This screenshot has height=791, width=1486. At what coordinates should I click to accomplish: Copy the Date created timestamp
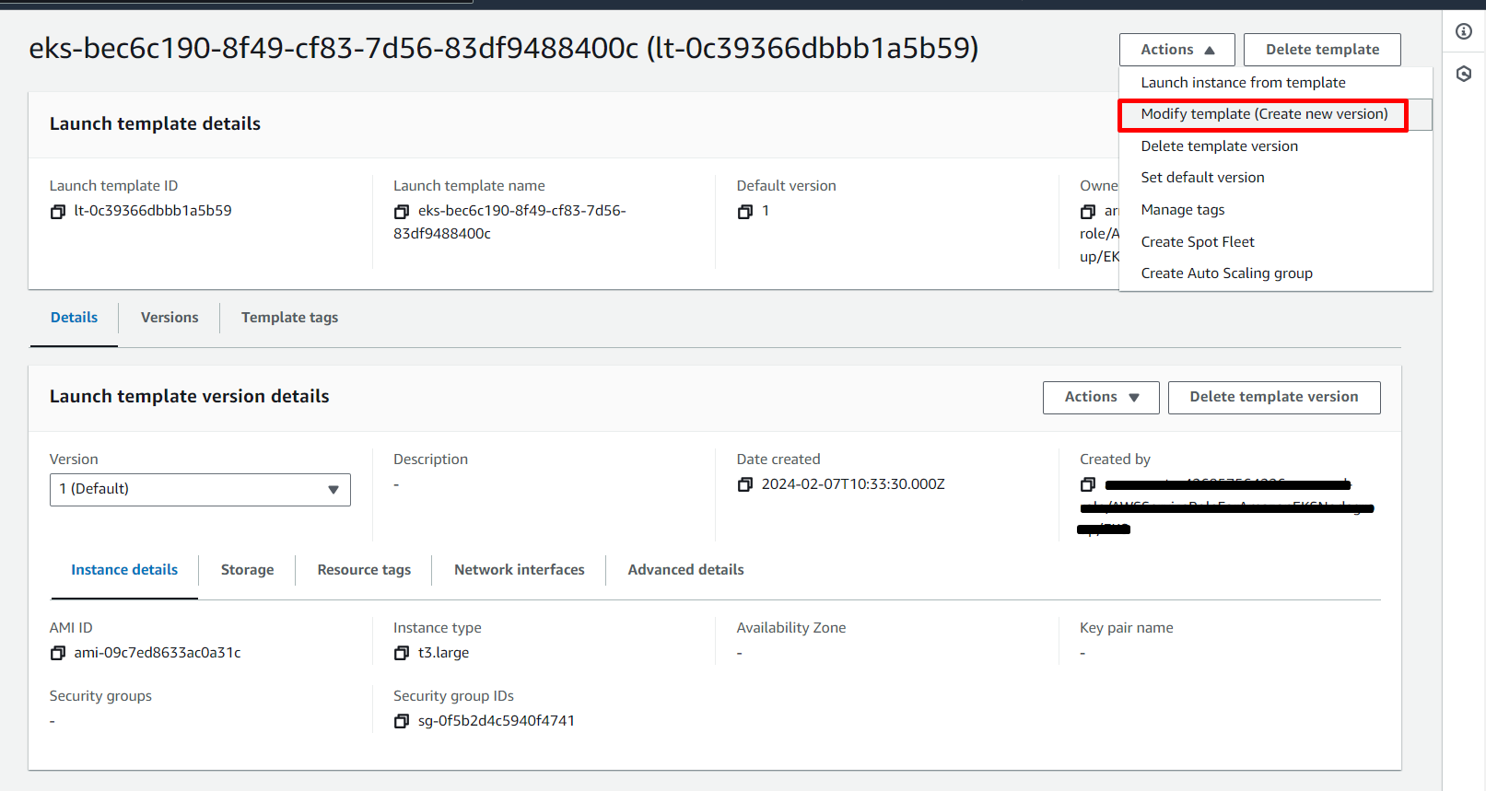pos(745,484)
